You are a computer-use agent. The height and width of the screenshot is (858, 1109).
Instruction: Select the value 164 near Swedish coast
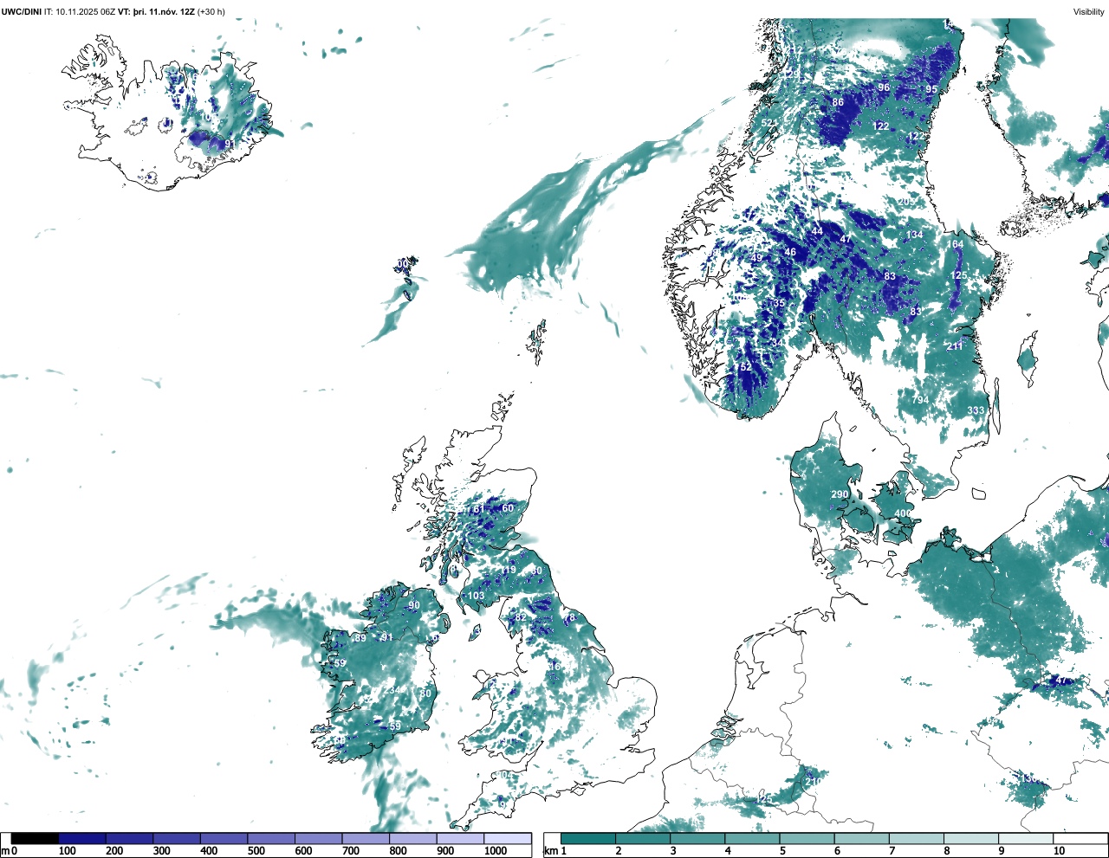click(x=954, y=244)
